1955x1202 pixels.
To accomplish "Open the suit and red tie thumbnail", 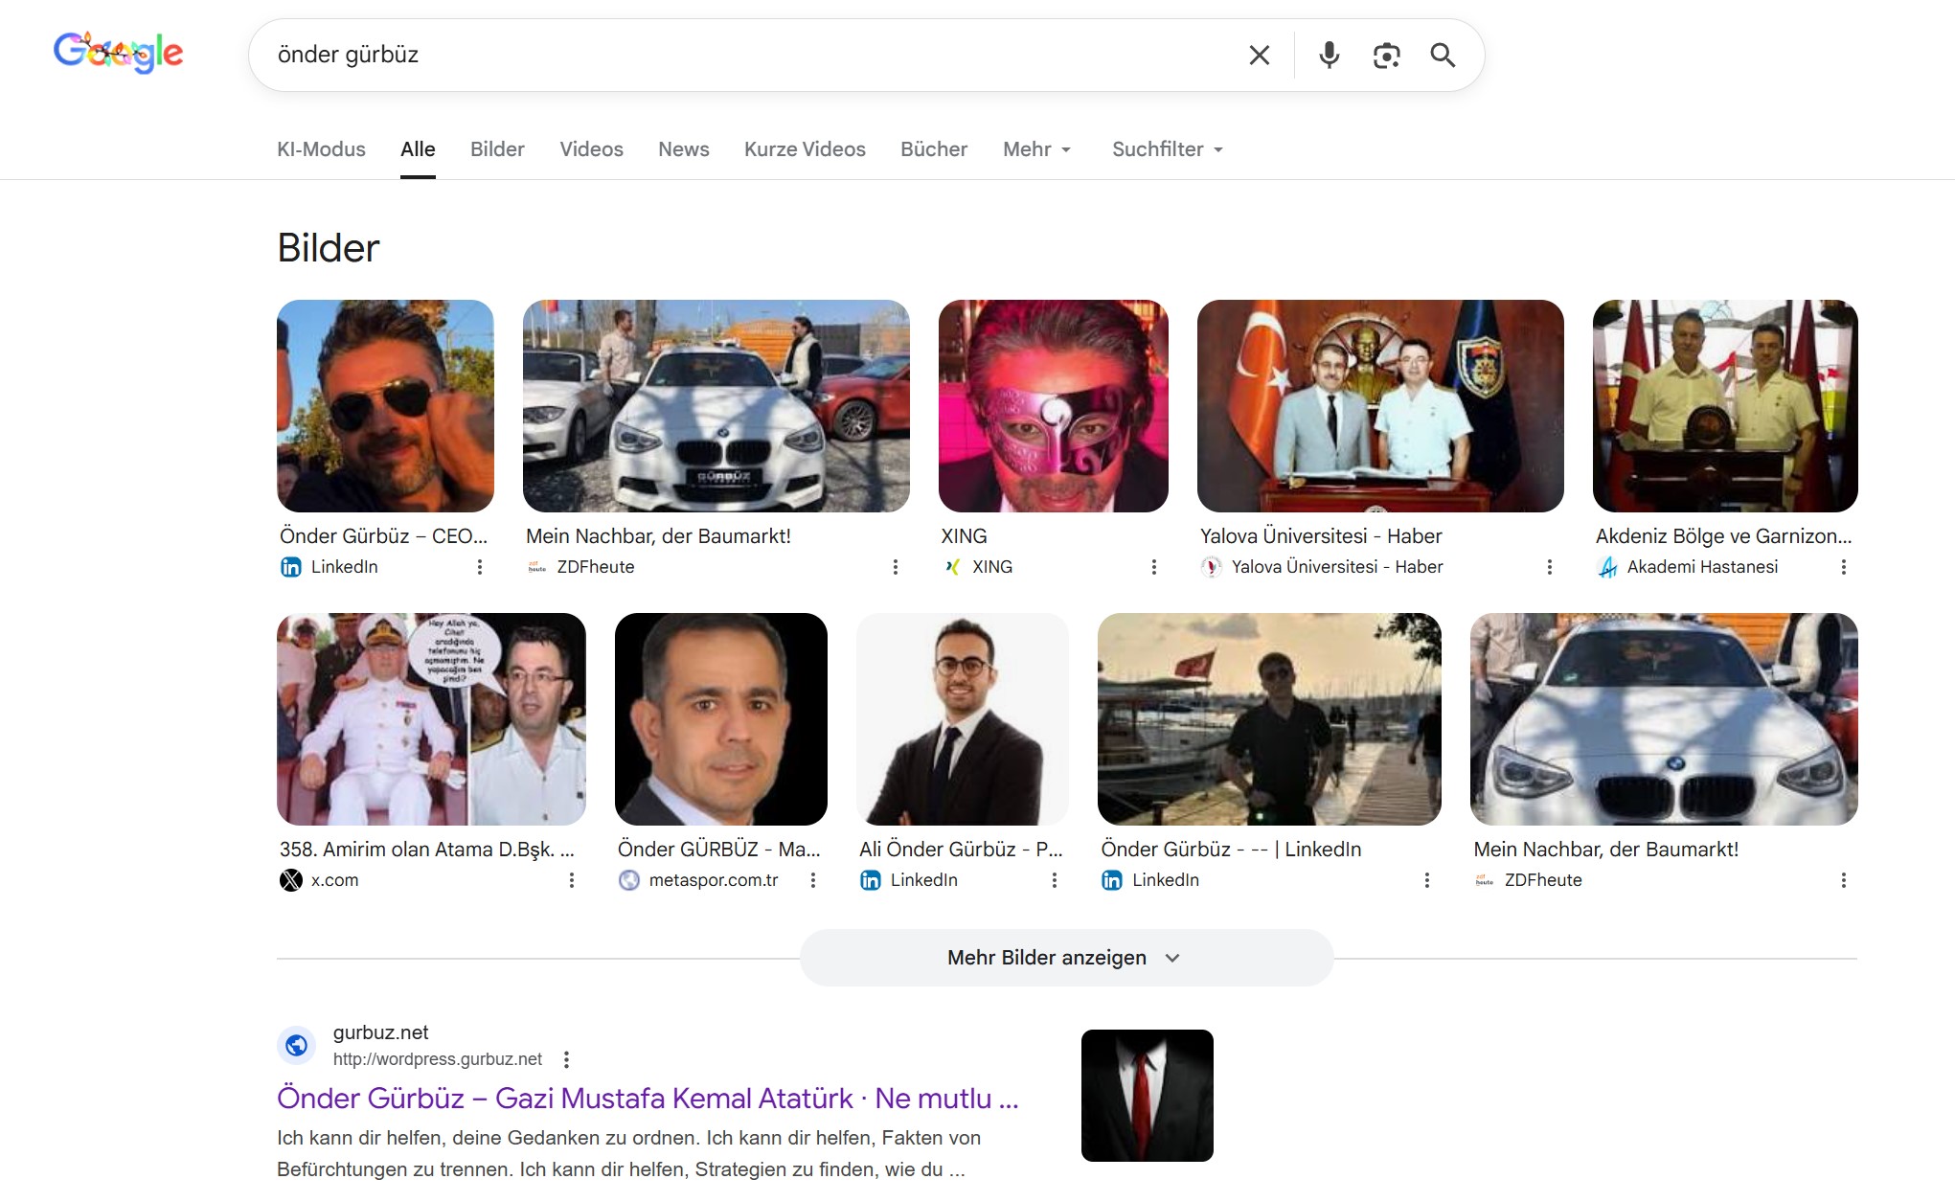I will (x=1147, y=1096).
